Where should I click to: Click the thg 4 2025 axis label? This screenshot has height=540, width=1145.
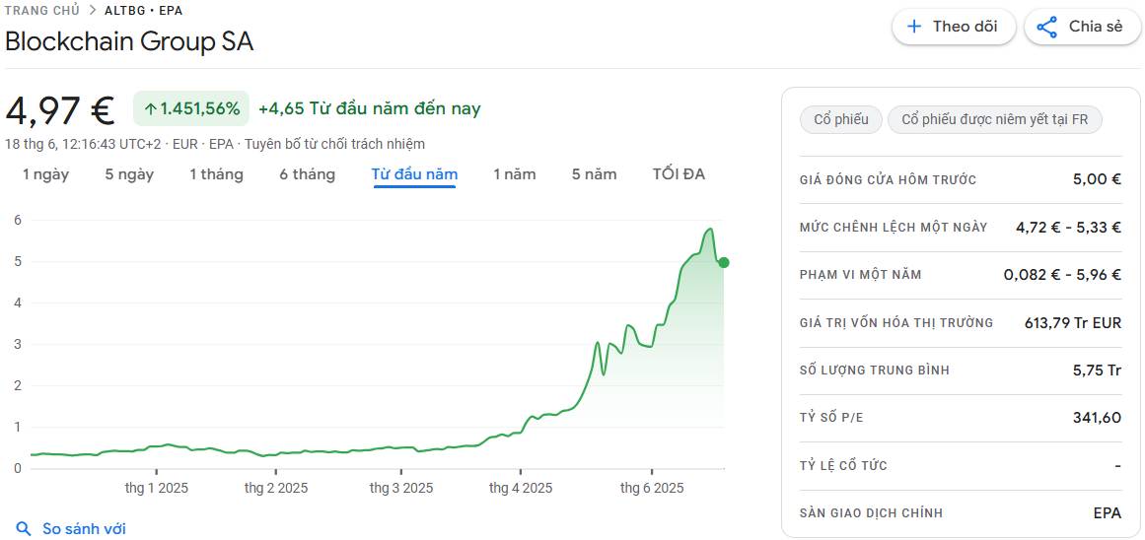coord(521,488)
